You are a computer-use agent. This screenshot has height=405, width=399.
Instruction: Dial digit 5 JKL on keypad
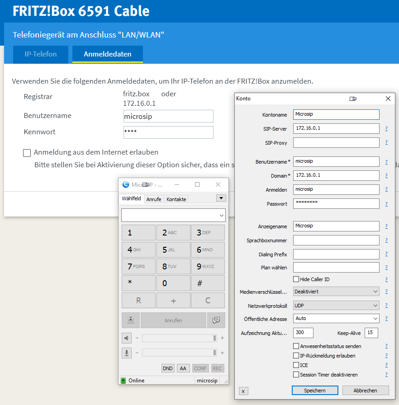173,250
